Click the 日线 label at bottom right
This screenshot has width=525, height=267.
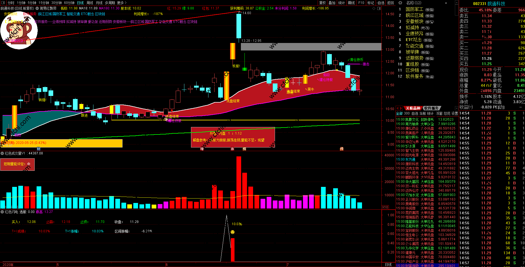(x=388, y=265)
